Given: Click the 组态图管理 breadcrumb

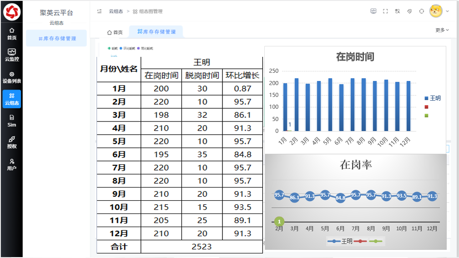Looking at the screenshot, I should click(x=147, y=11).
